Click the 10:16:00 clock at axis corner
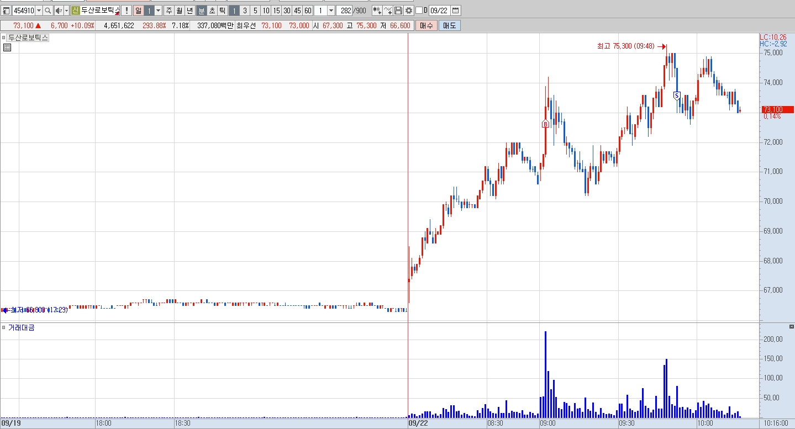 click(775, 423)
